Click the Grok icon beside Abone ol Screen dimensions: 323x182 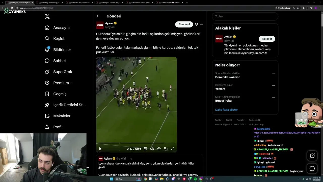[196, 24]
